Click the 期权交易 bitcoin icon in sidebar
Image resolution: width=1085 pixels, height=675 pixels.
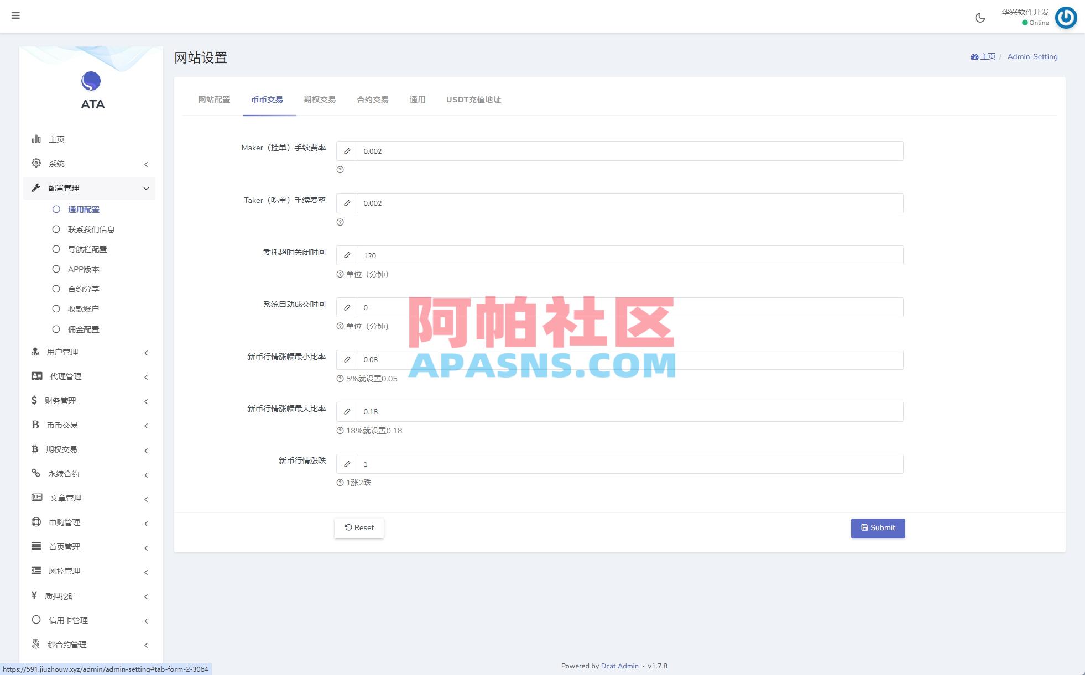(35, 449)
